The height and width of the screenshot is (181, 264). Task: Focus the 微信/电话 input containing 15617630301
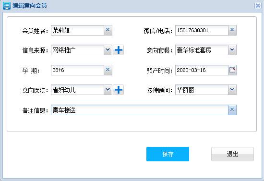pyautogui.click(x=202, y=30)
